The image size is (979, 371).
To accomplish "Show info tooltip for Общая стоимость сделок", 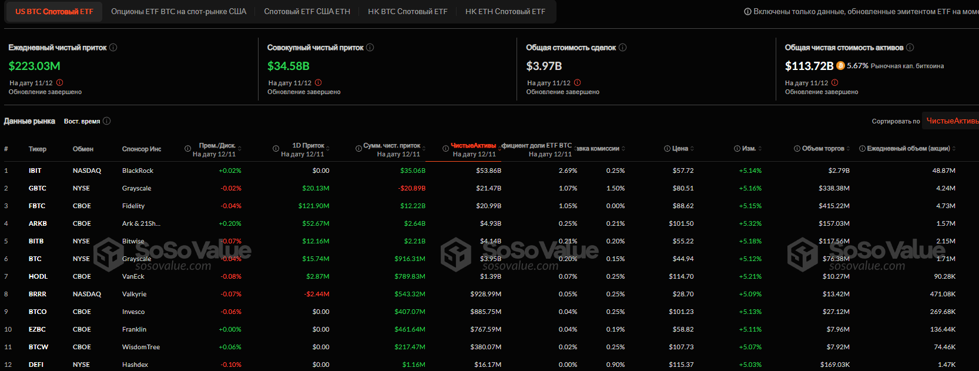I will (623, 48).
